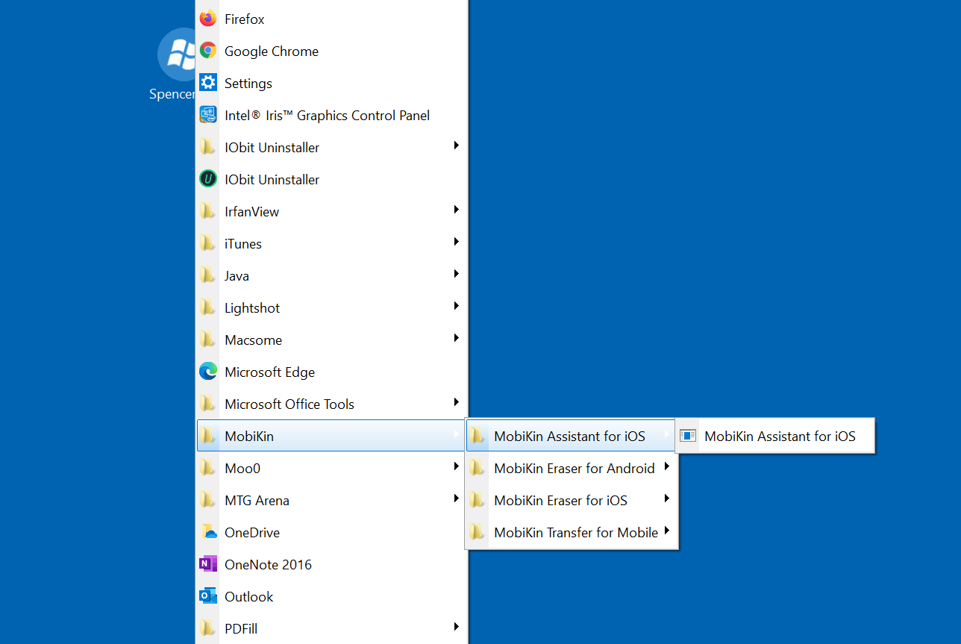The image size is (961, 644).
Task: Click the OneDrive cloud icon
Action: (x=208, y=532)
